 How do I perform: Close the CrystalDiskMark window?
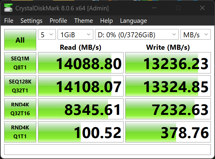pos(202,8)
